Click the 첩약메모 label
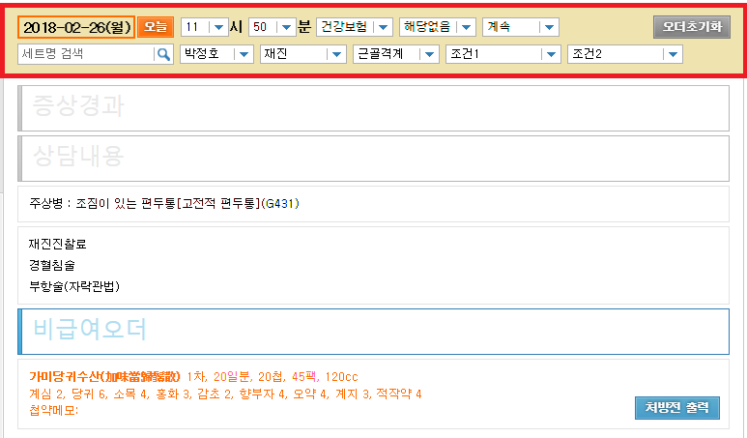Viewport: 747px width, 438px height. [x=54, y=410]
